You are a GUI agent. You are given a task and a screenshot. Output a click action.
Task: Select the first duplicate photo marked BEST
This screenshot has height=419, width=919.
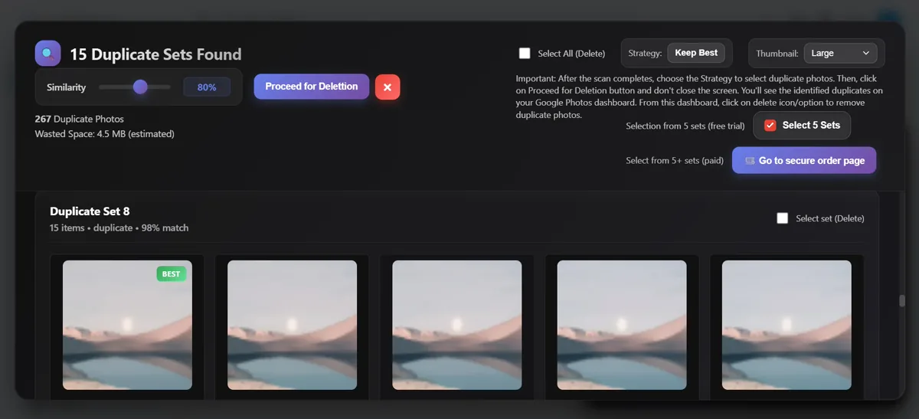coord(127,325)
